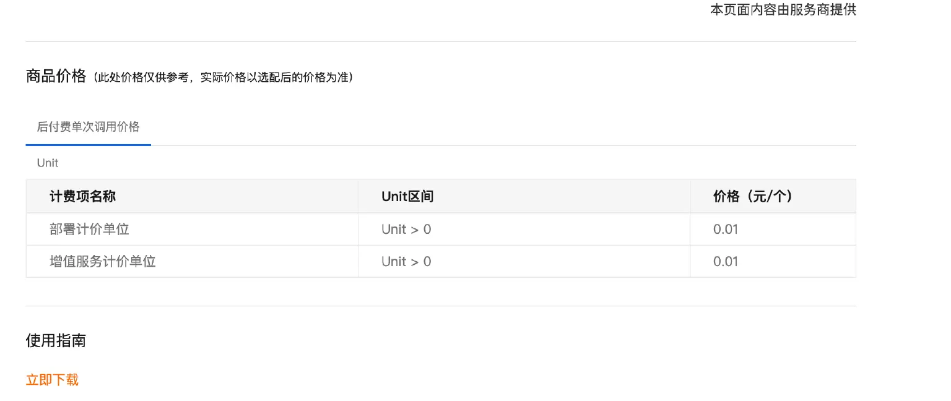Click Unit > 0 in the 部署计价单位 row
Screen dimensions: 951x401
click(x=406, y=229)
